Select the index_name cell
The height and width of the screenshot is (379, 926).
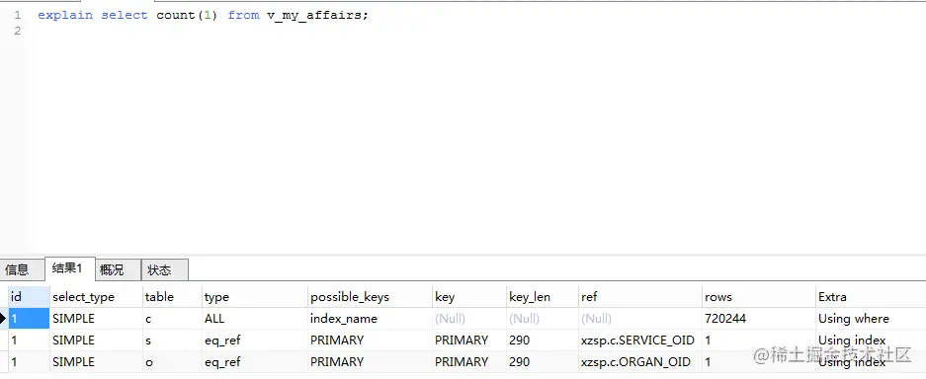click(x=370, y=319)
